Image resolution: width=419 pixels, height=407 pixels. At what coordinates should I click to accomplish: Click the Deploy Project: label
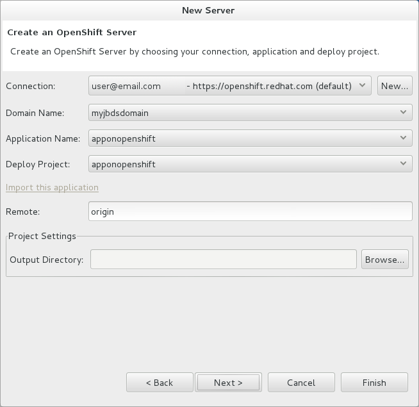[x=38, y=164]
